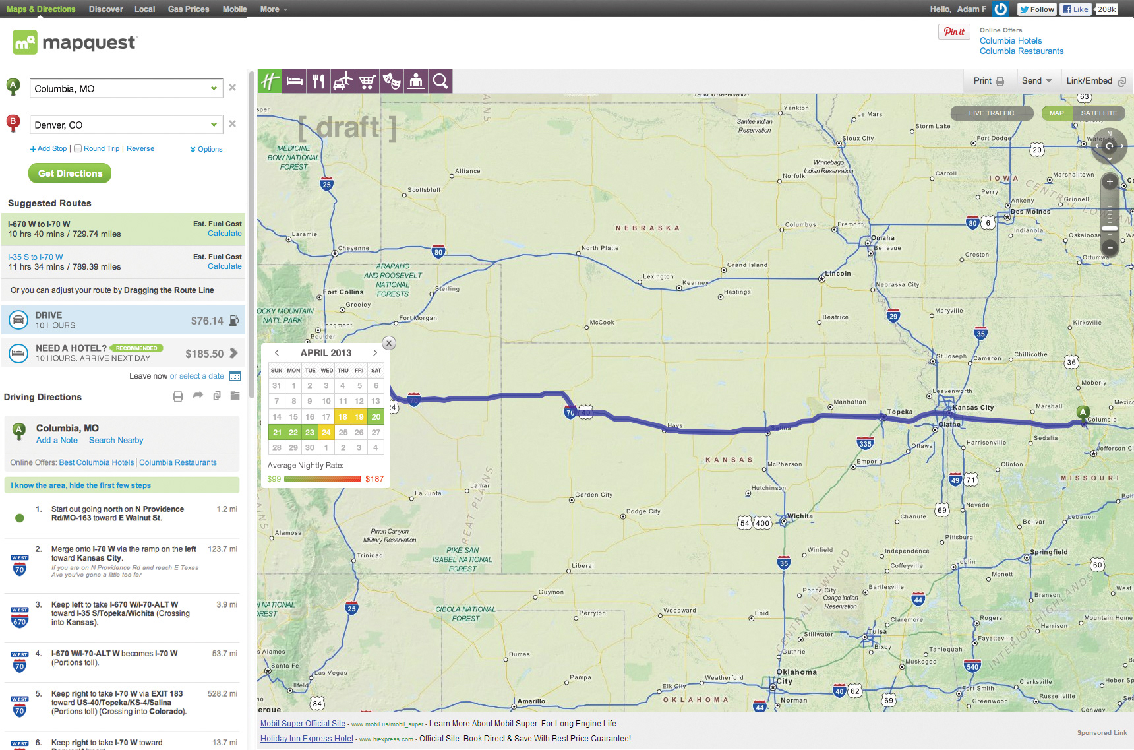
Task: Zoom out on the map
Action: (x=1110, y=247)
